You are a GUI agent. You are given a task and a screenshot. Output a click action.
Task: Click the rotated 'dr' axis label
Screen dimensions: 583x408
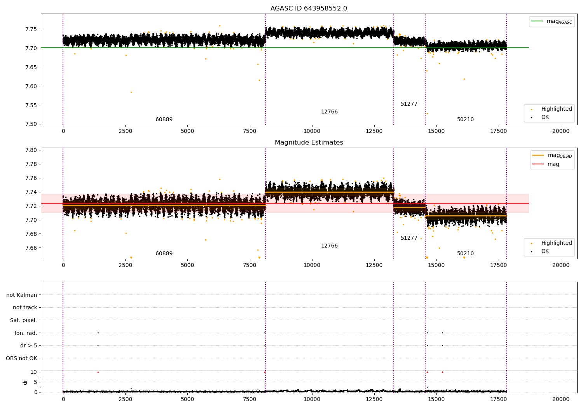(x=25, y=382)
